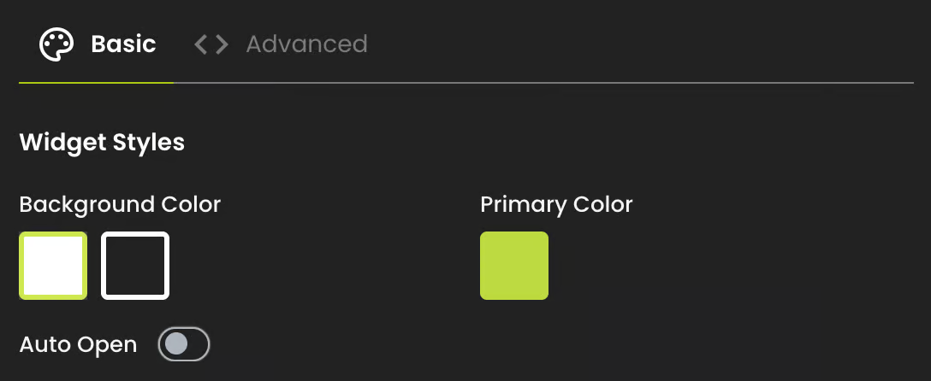Open the Advanced tab
This screenshot has height=381, width=931.
(306, 44)
